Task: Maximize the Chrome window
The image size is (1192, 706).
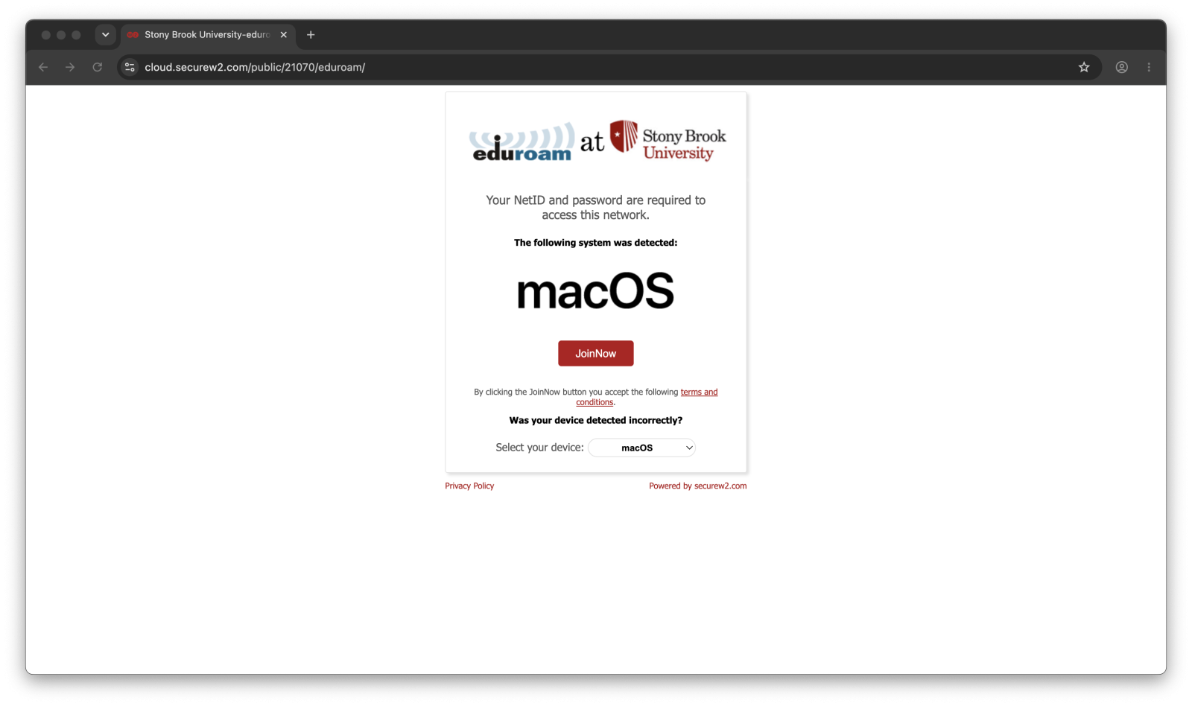Action: pyautogui.click(x=76, y=35)
